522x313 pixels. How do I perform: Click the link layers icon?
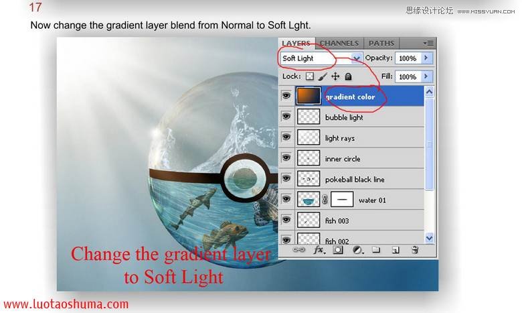pos(298,250)
